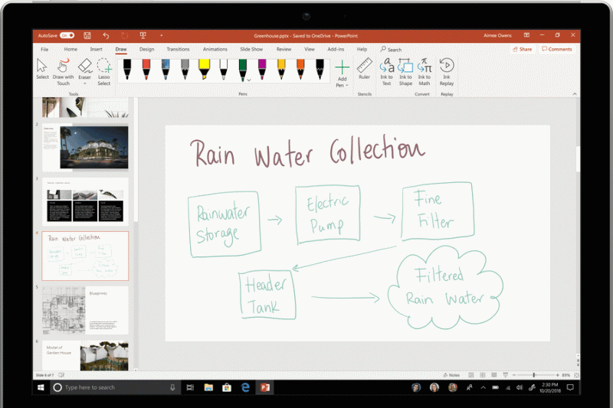Click the Ruler stencil icon

(365, 66)
